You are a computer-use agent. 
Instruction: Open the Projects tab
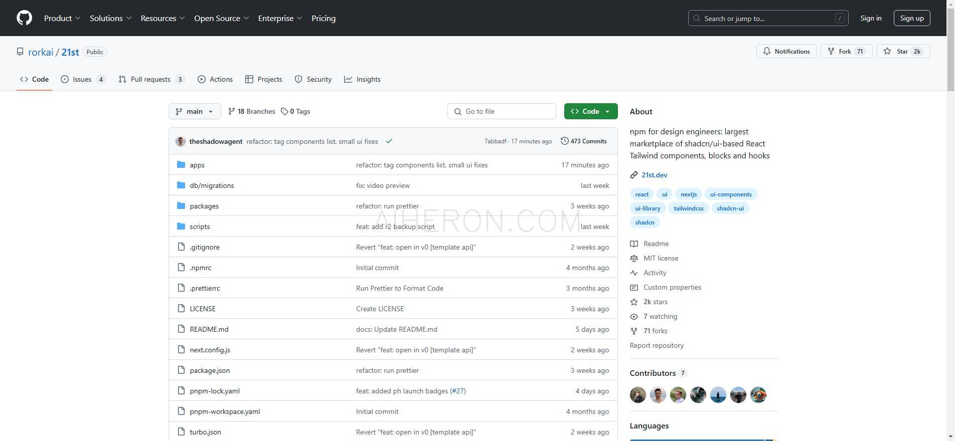pyautogui.click(x=263, y=79)
